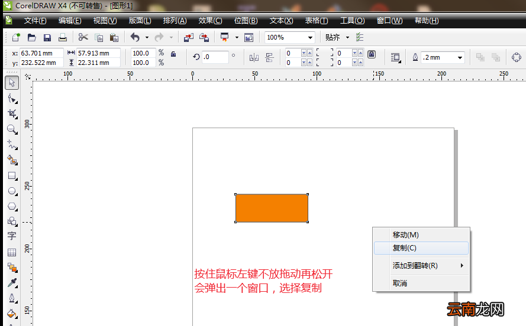Choose 取消 in the context menu
Viewport: 526px width, 326px height.
click(421, 283)
